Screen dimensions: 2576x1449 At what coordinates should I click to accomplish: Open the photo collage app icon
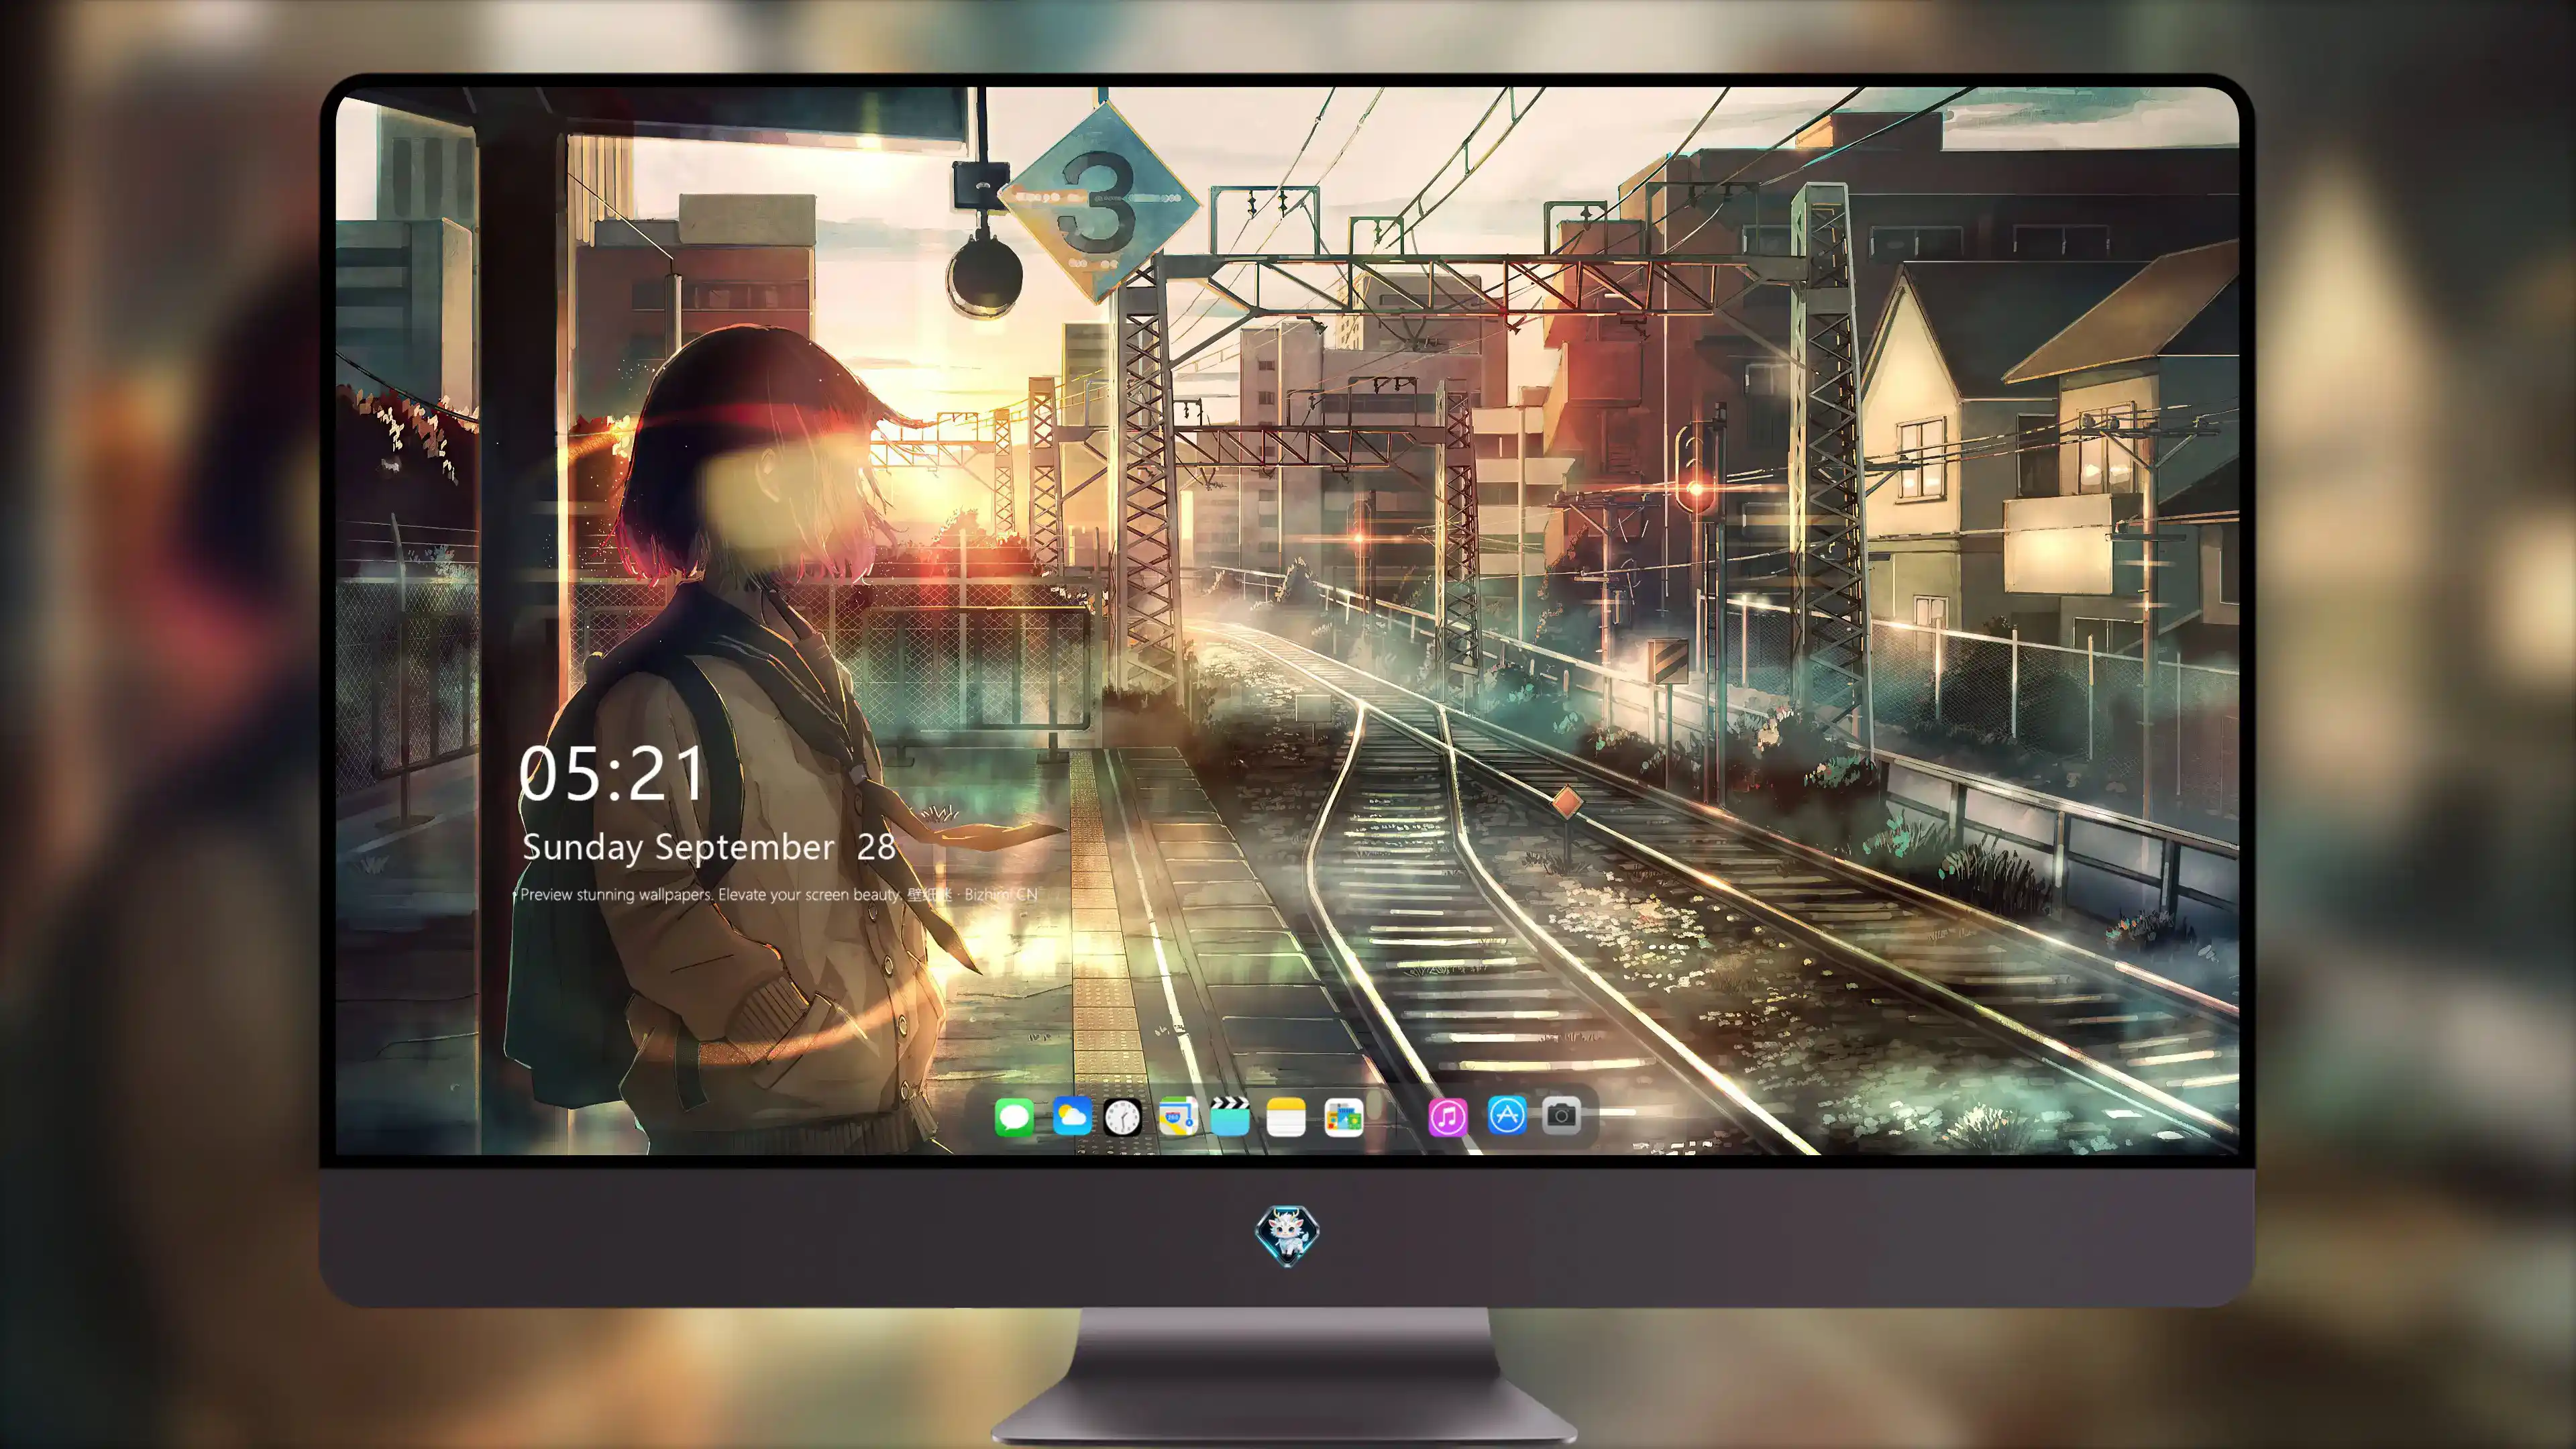pos(1343,1117)
